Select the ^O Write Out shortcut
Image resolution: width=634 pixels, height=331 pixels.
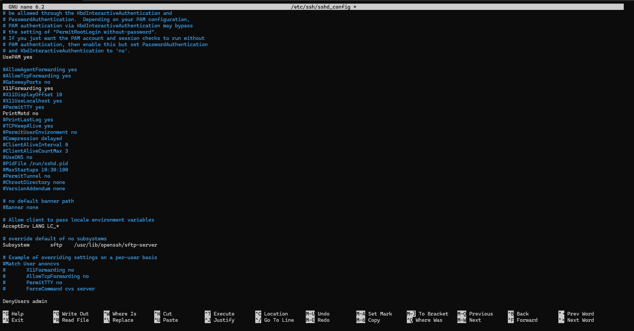point(71,314)
